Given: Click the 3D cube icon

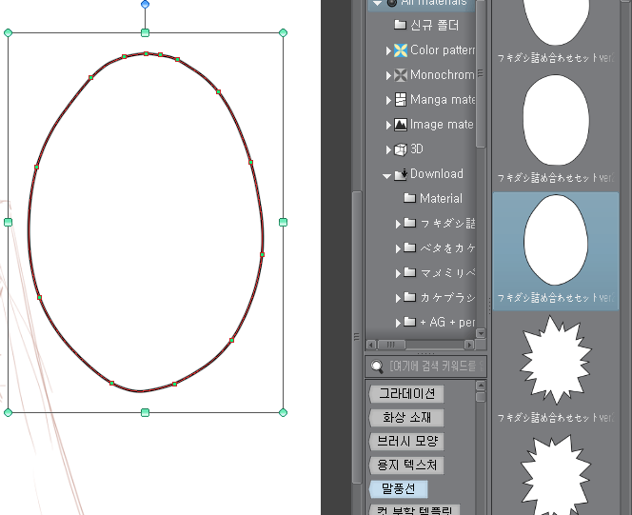Looking at the screenshot, I should (x=401, y=149).
